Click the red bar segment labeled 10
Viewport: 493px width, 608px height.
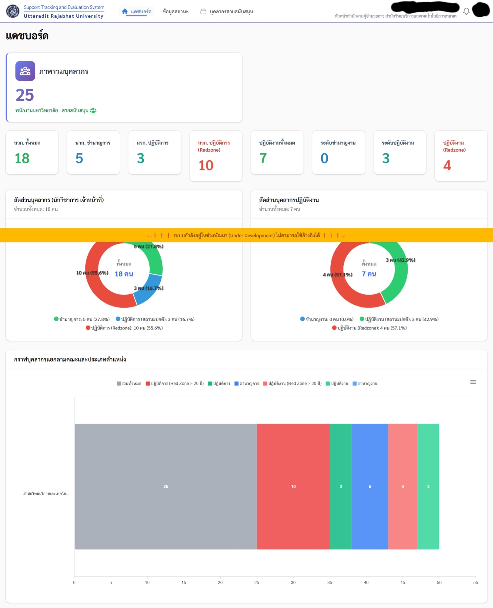point(293,486)
